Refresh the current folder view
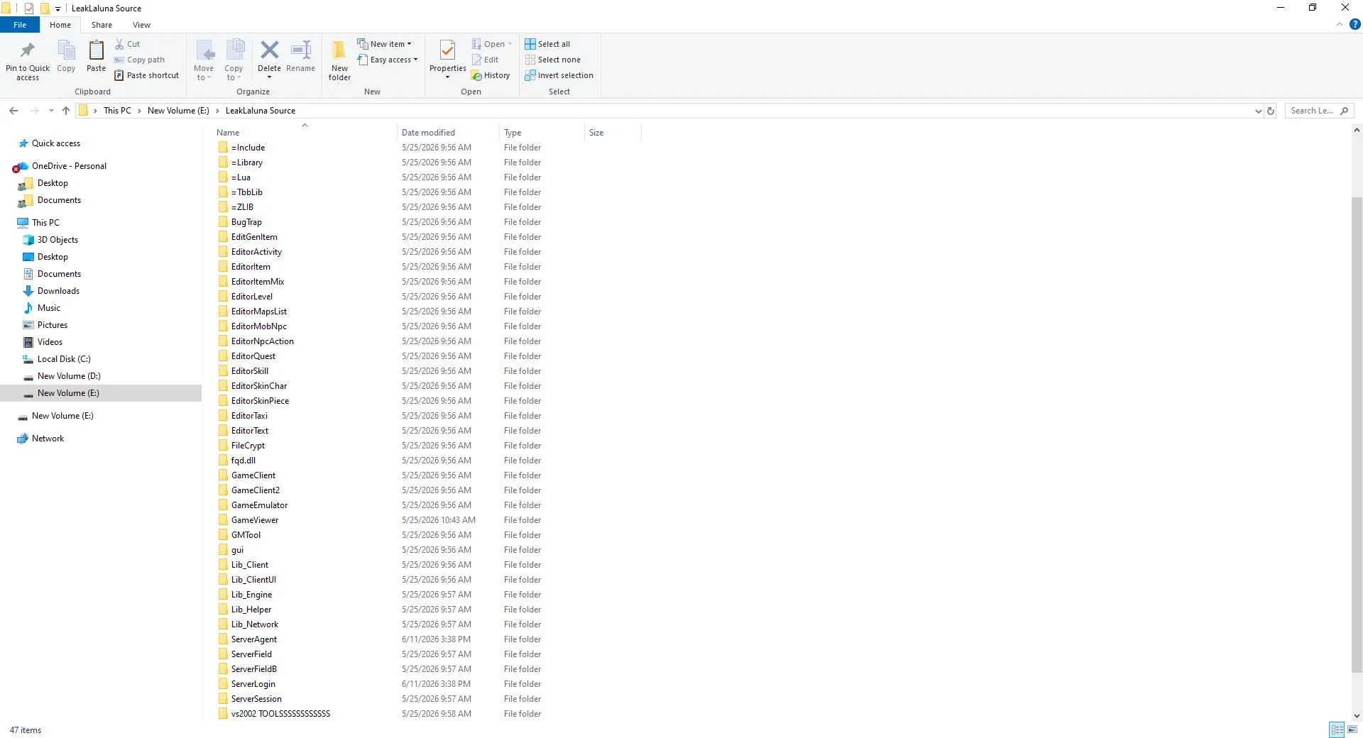The image size is (1363, 738). click(x=1271, y=111)
